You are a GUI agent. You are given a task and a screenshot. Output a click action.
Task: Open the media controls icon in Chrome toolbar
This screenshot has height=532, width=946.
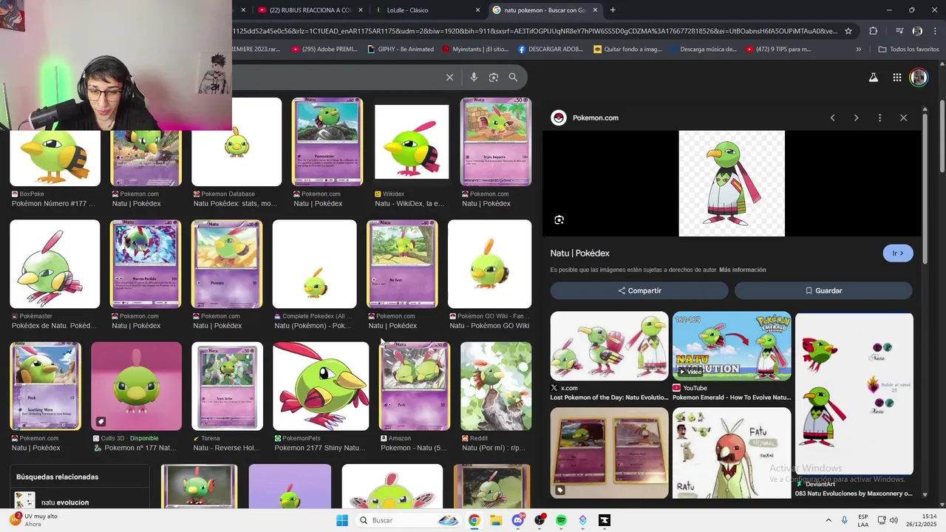pyautogui.click(x=899, y=31)
